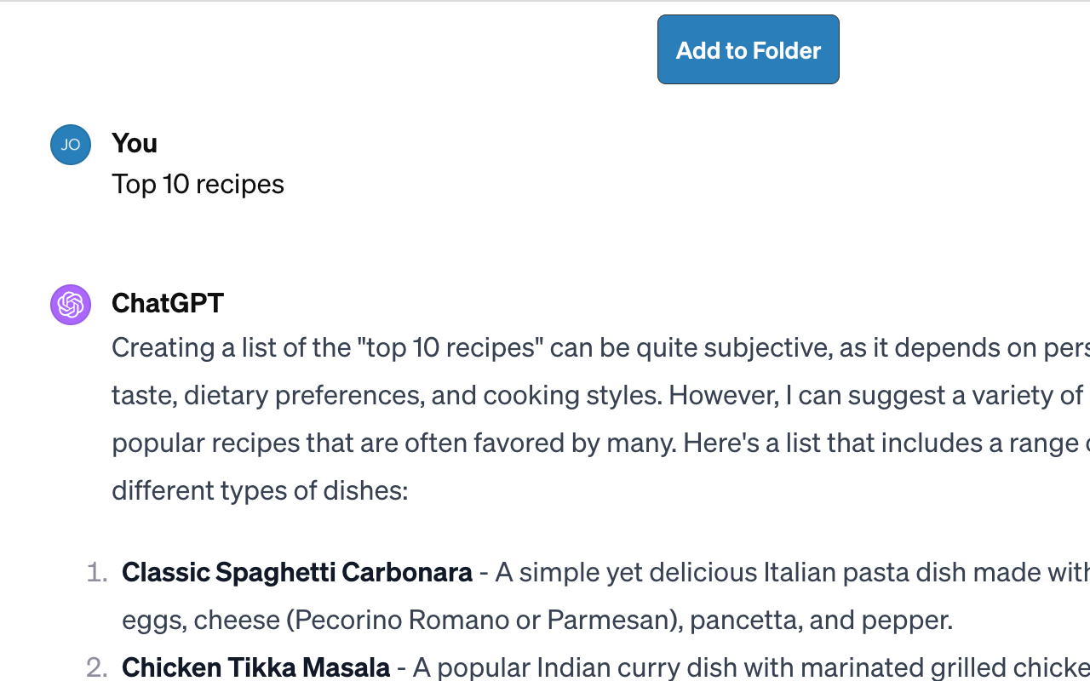Click the line "different types of dishes:"

(260, 490)
